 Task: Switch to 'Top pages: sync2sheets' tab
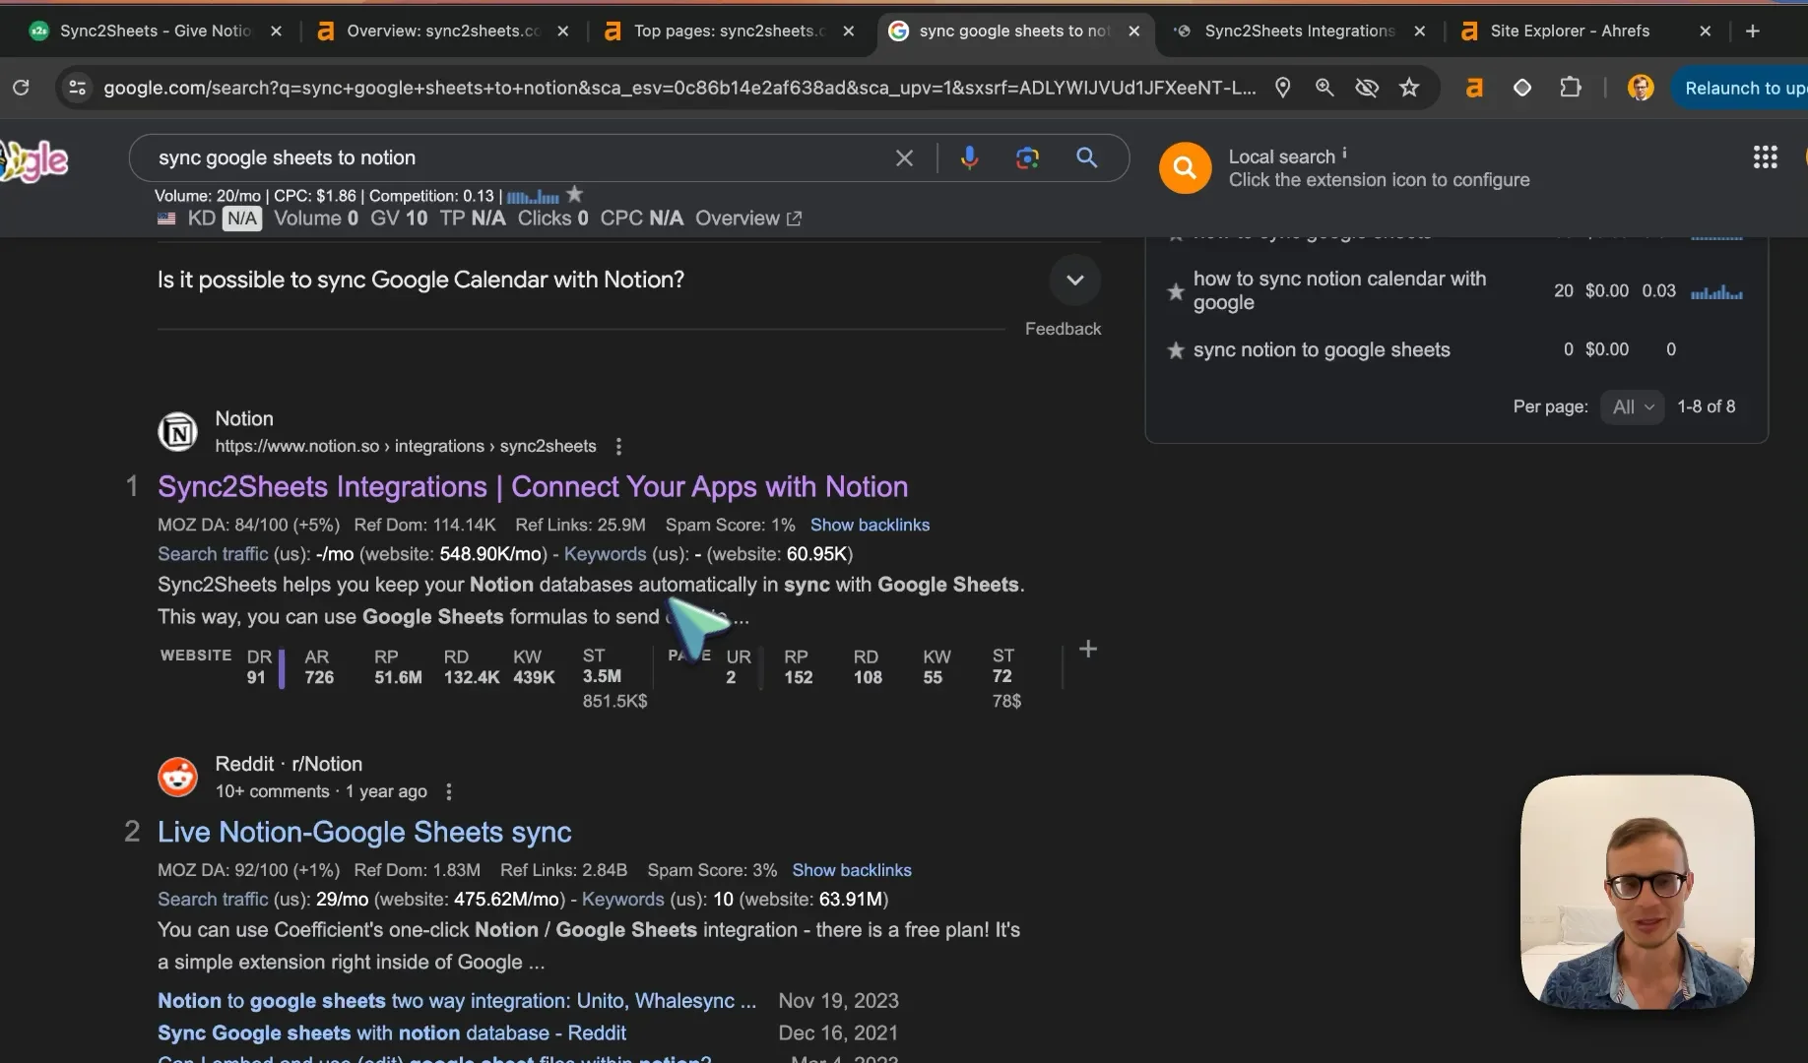pyautogui.click(x=729, y=31)
